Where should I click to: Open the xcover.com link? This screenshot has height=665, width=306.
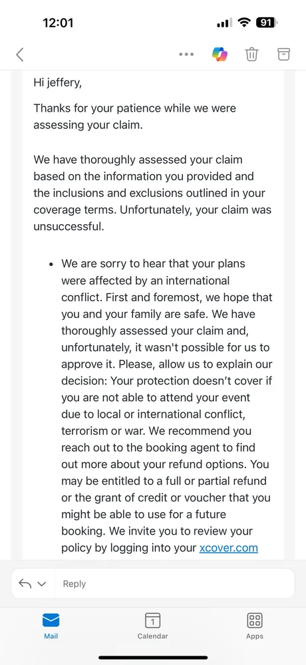click(x=229, y=547)
